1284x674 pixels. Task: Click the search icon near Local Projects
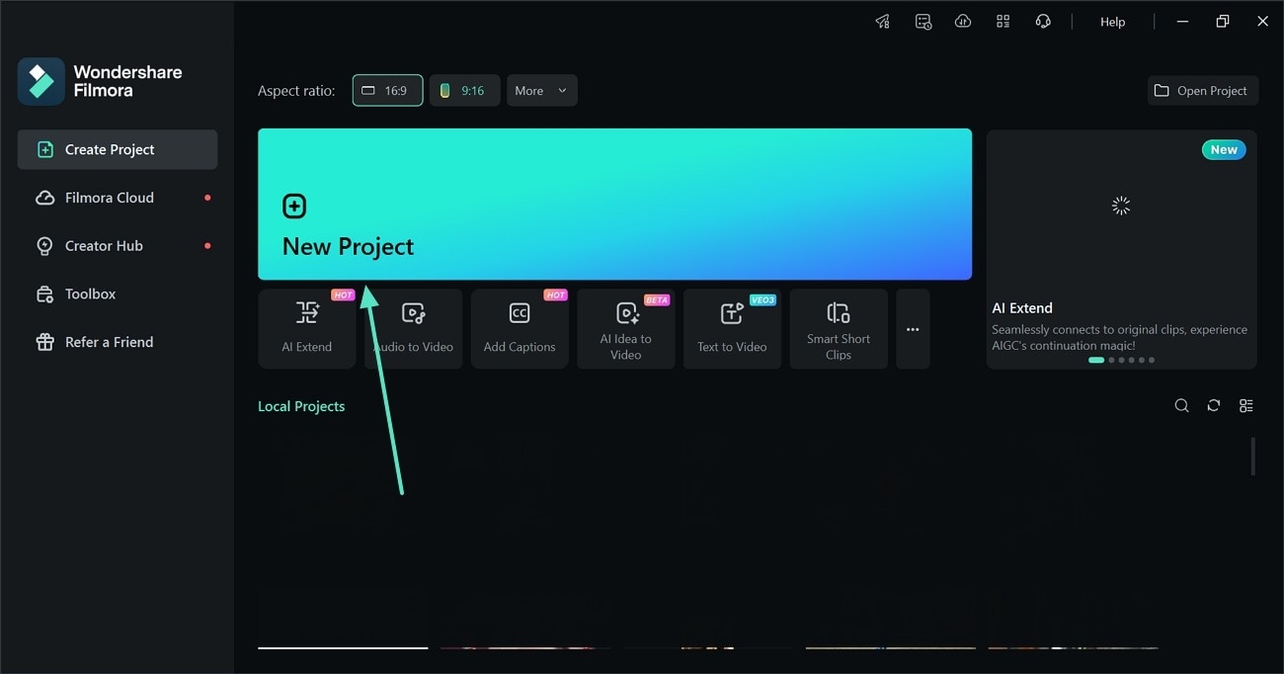(x=1181, y=405)
